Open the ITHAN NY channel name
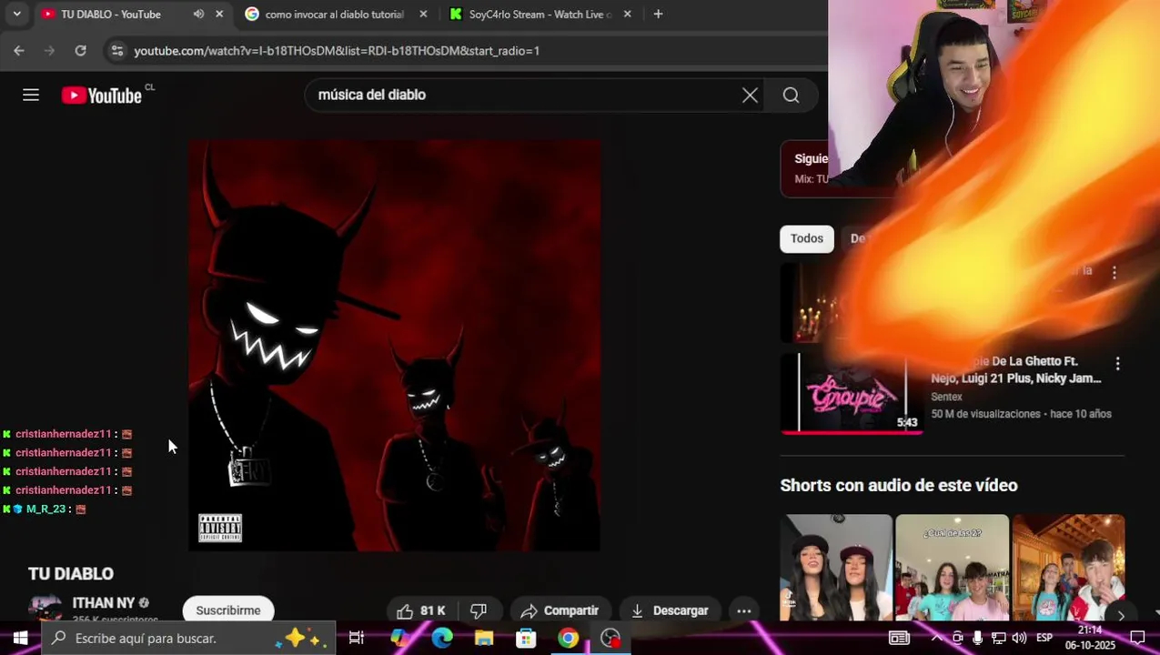Image resolution: width=1160 pixels, height=655 pixels. (104, 602)
